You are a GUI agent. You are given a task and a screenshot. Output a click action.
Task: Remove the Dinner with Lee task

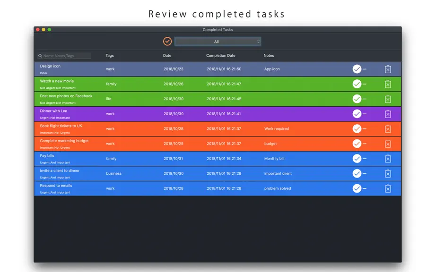pyautogui.click(x=388, y=114)
